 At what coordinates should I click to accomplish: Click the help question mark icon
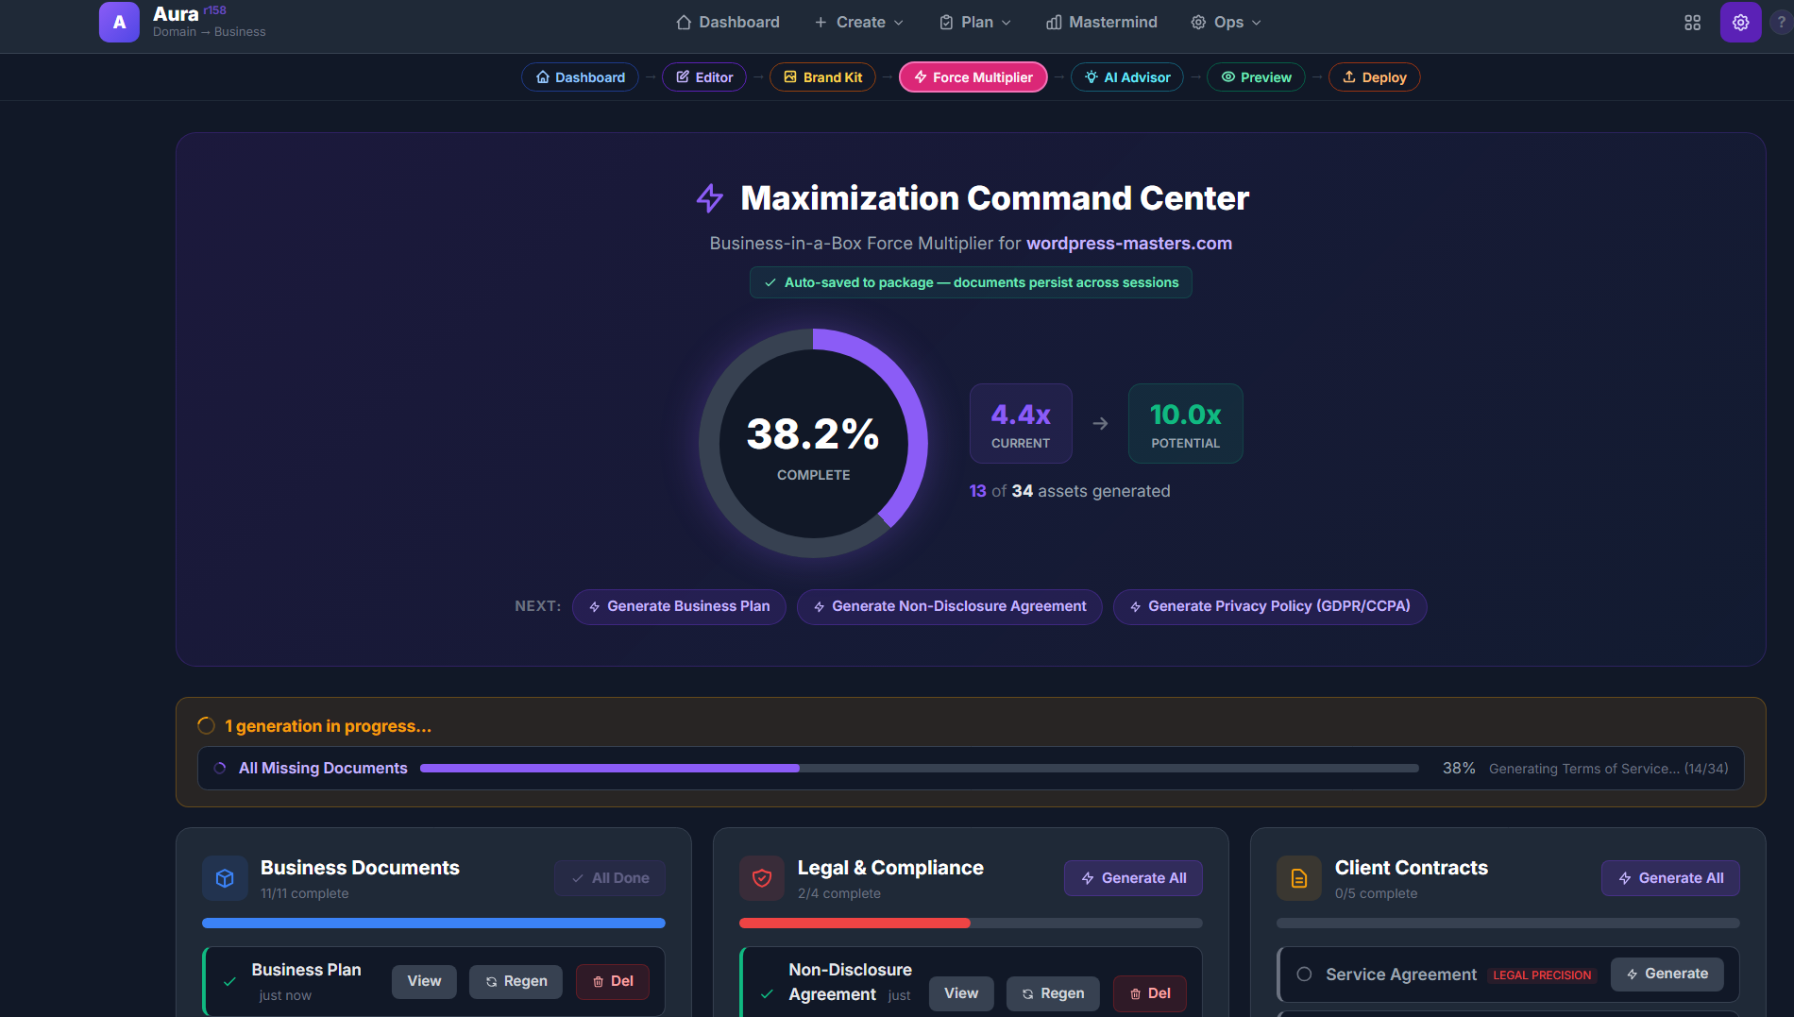coord(1781,22)
